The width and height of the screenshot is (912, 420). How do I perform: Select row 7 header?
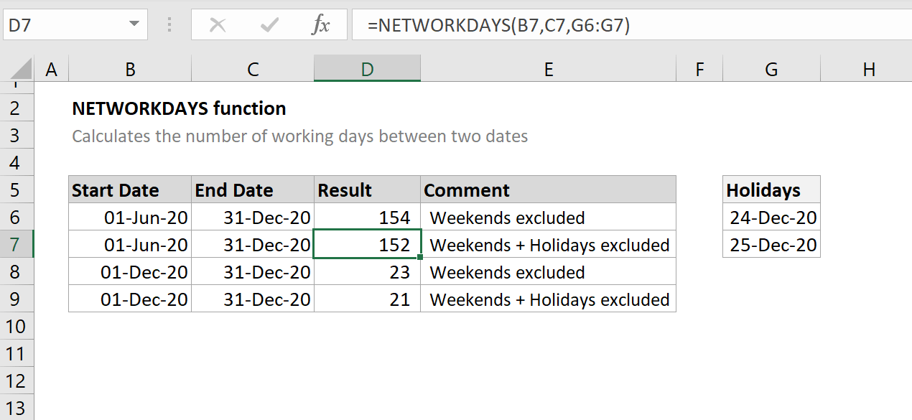17,244
